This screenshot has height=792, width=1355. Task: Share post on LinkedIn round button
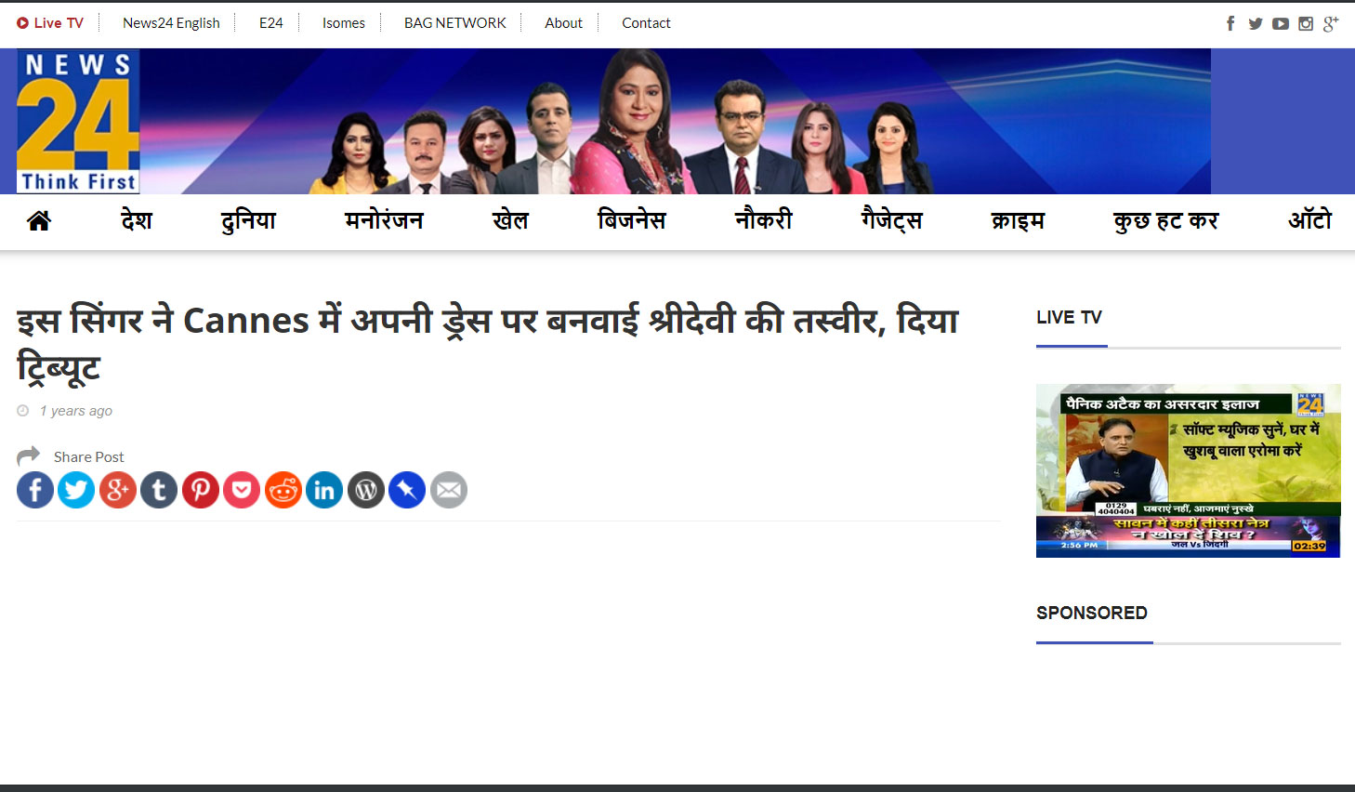324,490
